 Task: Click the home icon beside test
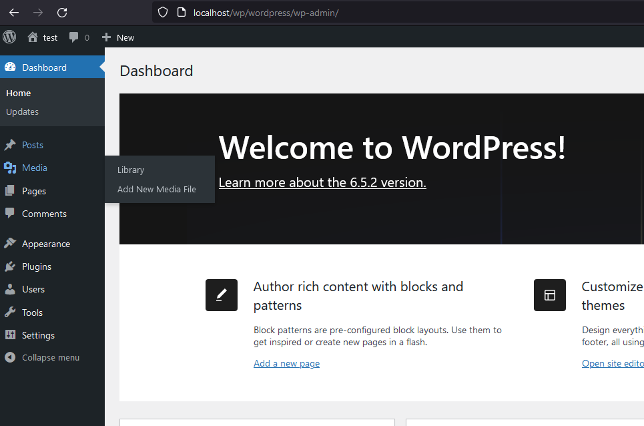click(x=33, y=37)
